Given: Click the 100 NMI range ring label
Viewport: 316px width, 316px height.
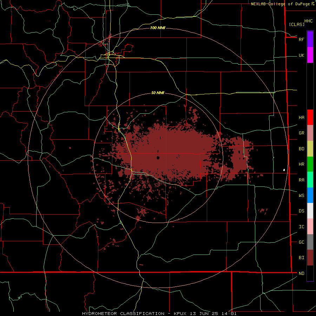Looking at the screenshot, I should (x=158, y=28).
